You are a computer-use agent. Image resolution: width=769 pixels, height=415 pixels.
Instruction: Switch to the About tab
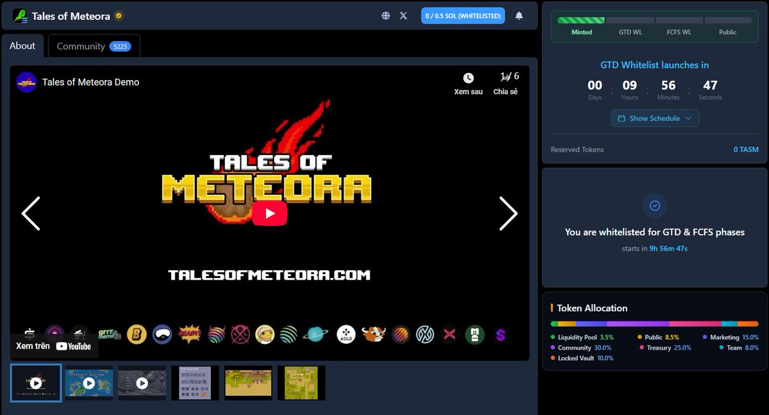tap(22, 46)
